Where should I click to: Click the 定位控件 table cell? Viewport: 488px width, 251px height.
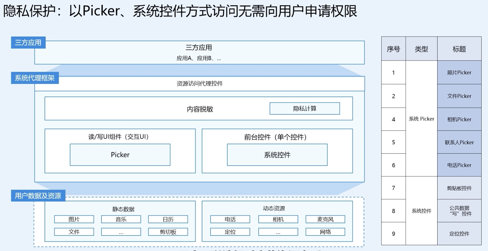459,234
